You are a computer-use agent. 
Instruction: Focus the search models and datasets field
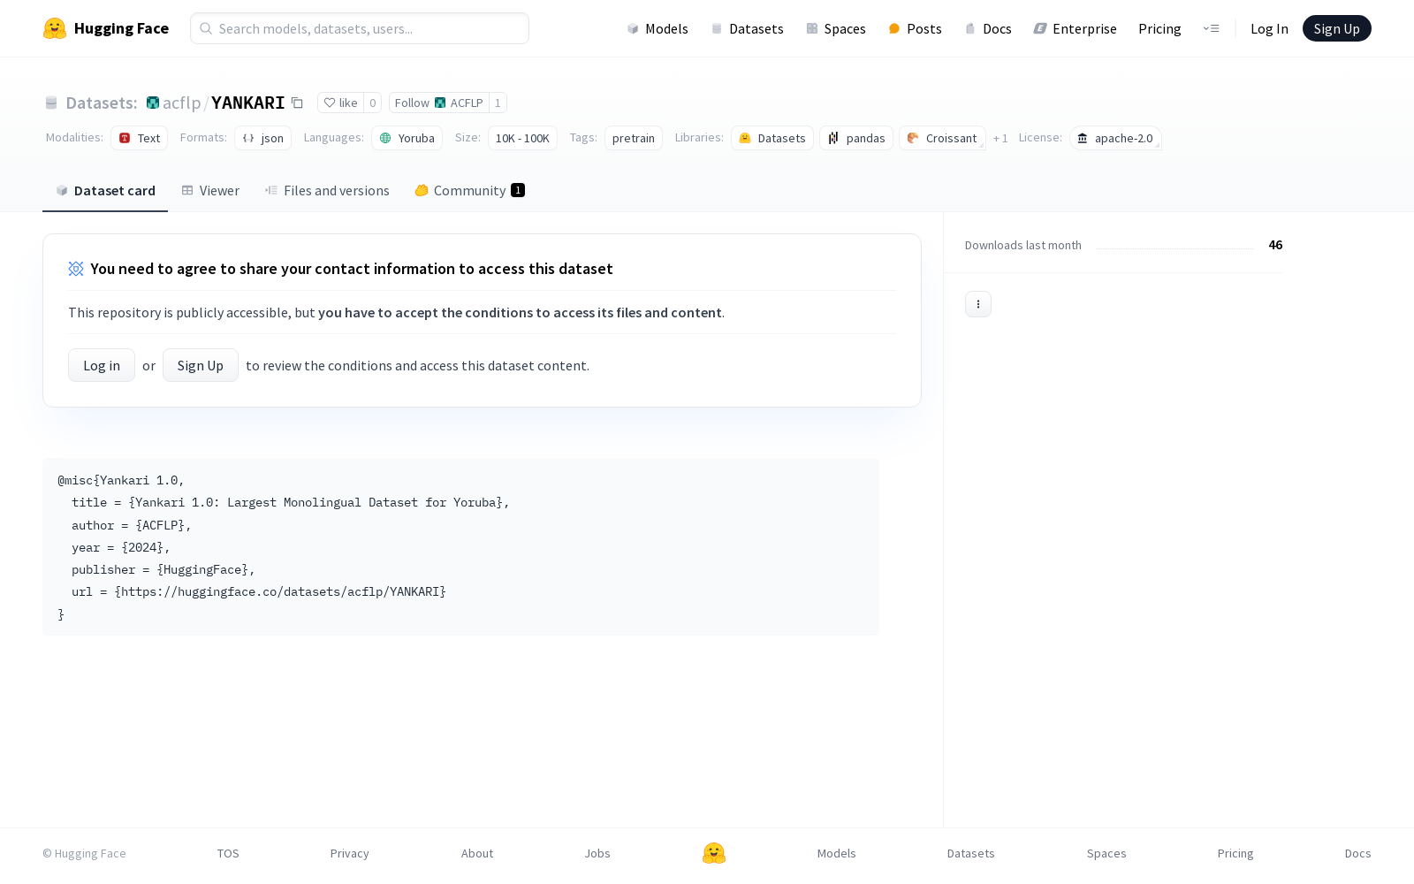coord(360,28)
